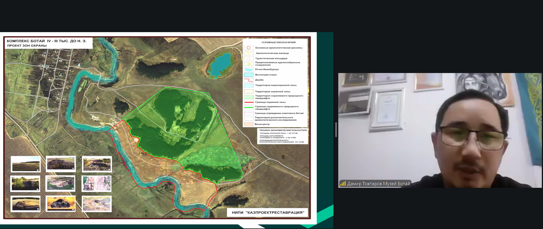Click the turquoise dried lake on the map
Screen dimensions: 543x229
[221, 65]
